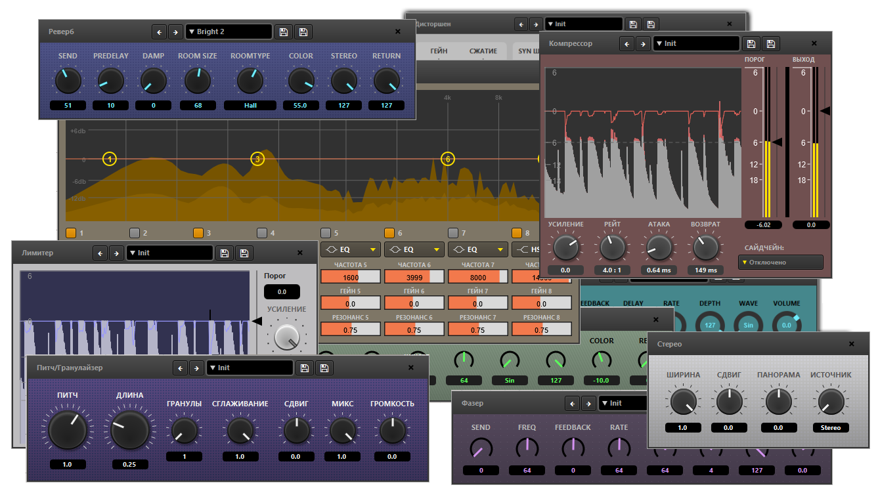
Task: Click the Частота 6 slider showing 3999
Action: point(414,278)
